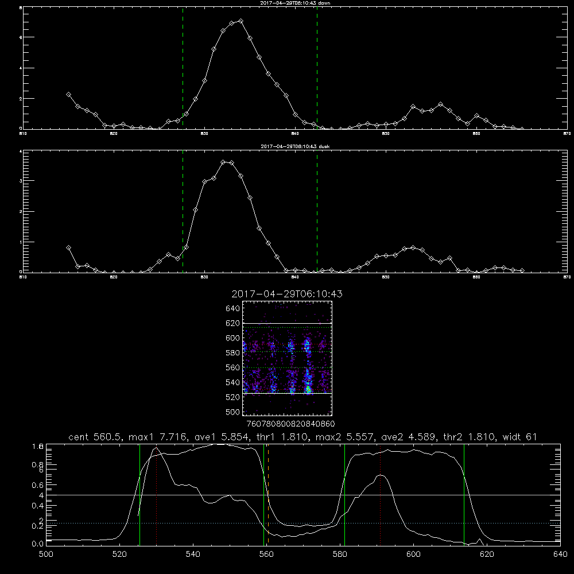This screenshot has width=574, height=574.
Task: Click right green dashed line in dawn plot
Action: (x=317, y=68)
